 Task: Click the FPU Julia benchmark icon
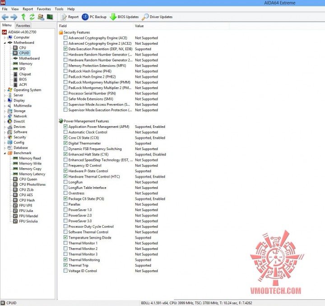(15, 211)
